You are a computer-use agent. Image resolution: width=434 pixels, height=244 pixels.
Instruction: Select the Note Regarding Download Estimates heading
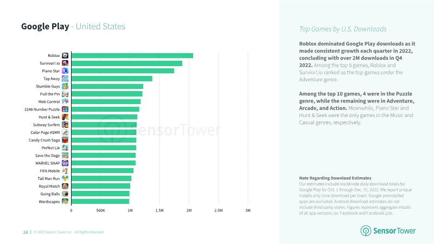click(x=335, y=178)
